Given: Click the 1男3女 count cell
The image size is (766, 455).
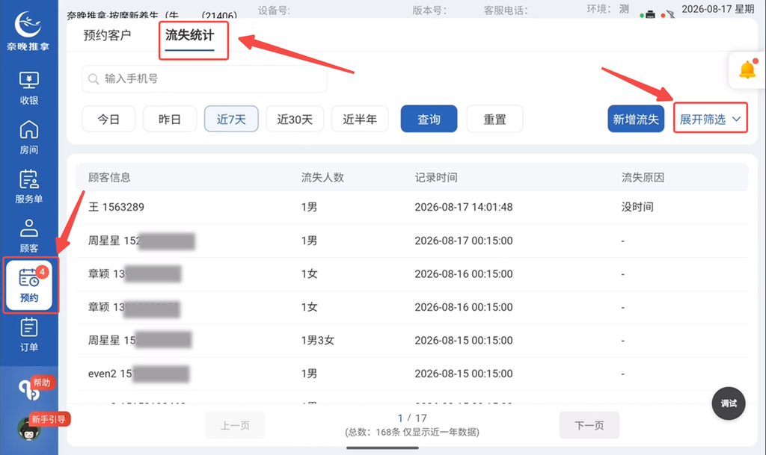Looking at the screenshot, I should coord(317,341).
